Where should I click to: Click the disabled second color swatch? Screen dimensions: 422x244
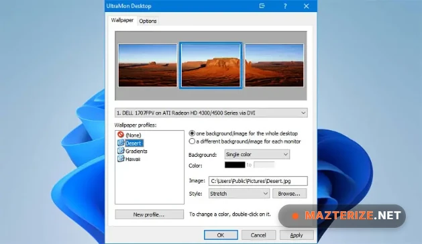tap(264, 165)
